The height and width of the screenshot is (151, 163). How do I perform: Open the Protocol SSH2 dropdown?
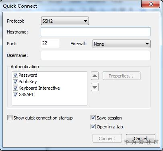pyautogui.click(x=65, y=21)
